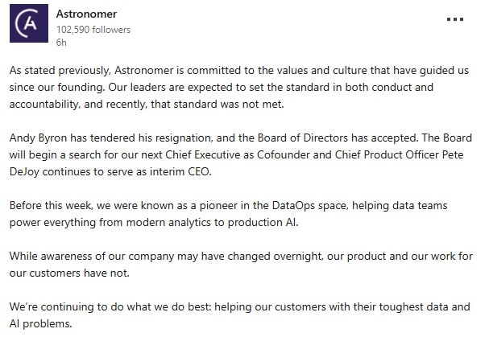
Task: Click 'Astronomer' in the first paragraph
Action: (x=143, y=71)
